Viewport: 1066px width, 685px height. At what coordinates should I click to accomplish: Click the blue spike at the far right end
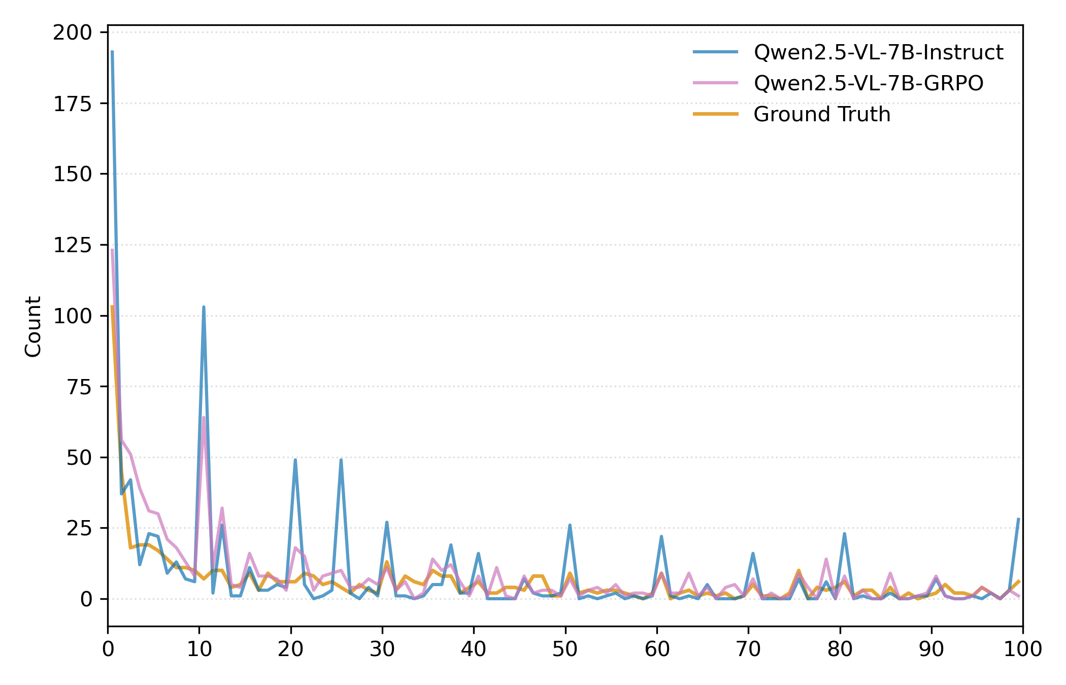coord(1018,520)
